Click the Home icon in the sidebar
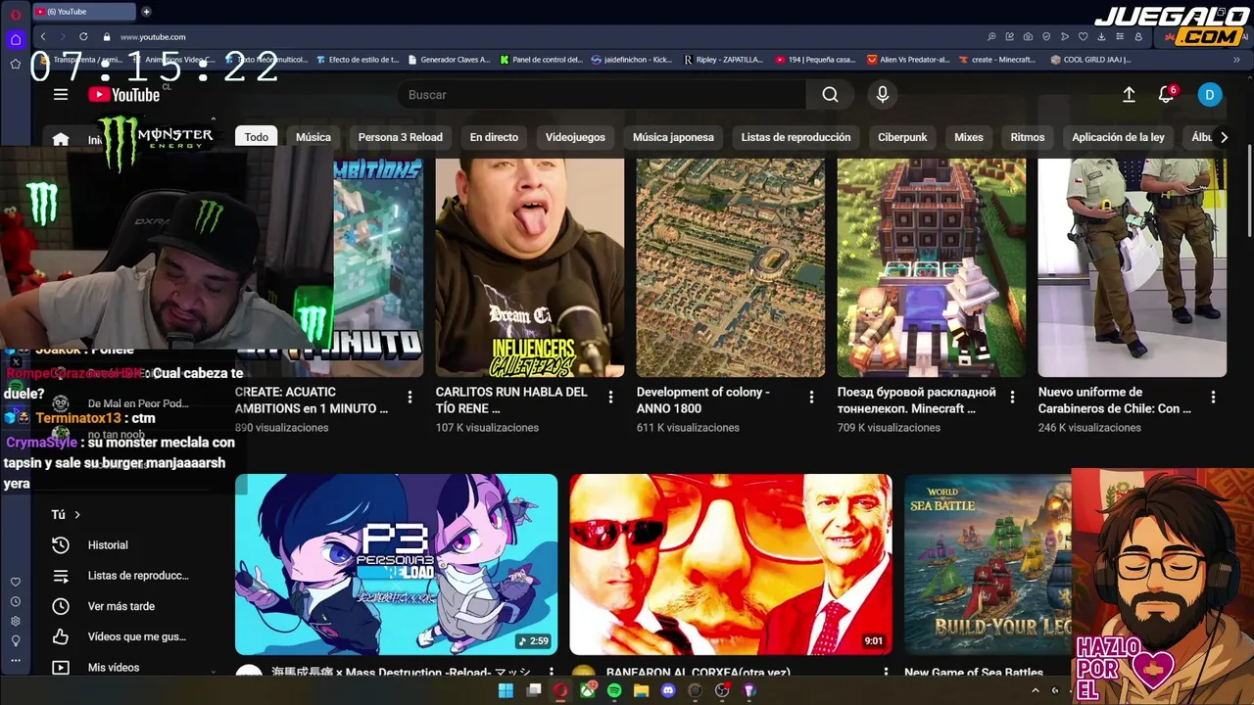This screenshot has width=1254, height=705. pos(61,139)
